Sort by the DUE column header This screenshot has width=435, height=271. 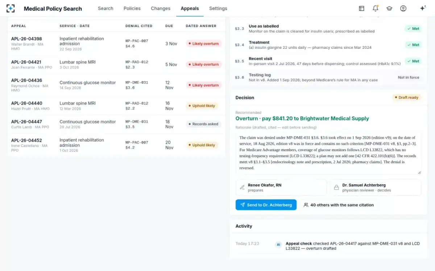(169, 26)
